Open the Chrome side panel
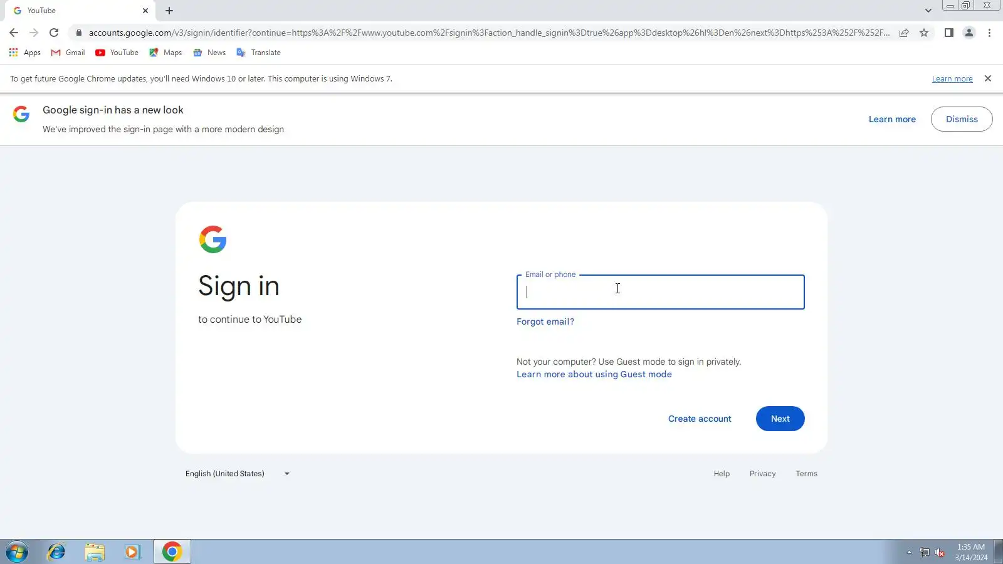This screenshot has width=1003, height=564. pyautogui.click(x=949, y=33)
